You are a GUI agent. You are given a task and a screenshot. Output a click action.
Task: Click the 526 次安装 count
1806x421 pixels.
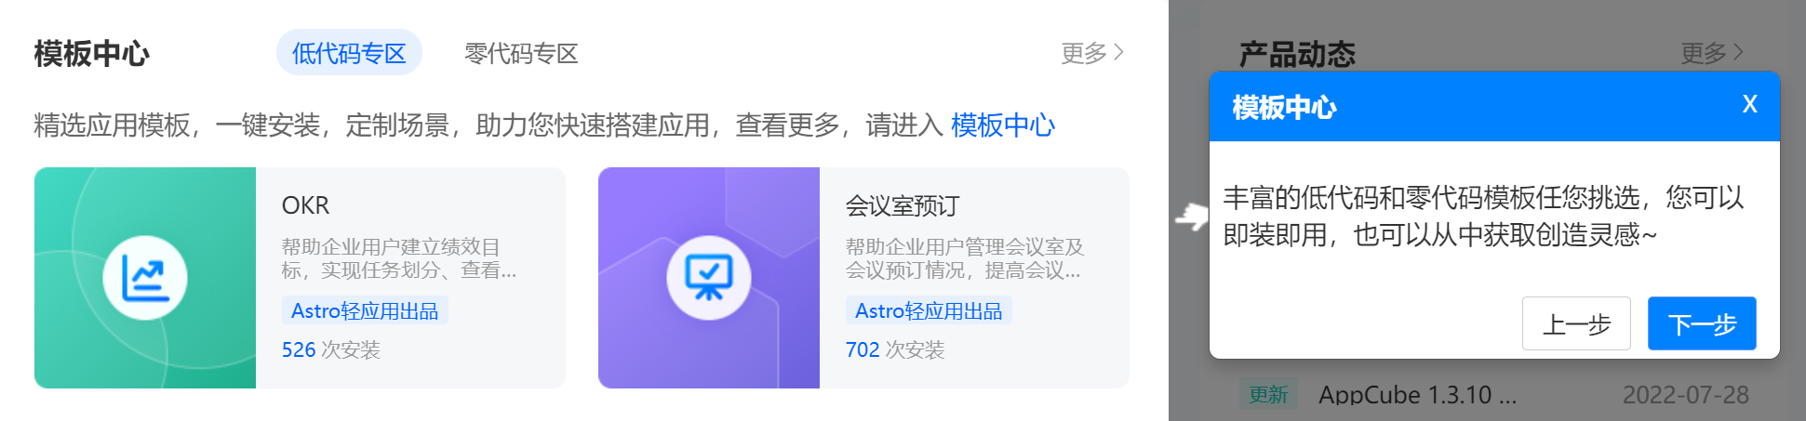[x=331, y=349]
